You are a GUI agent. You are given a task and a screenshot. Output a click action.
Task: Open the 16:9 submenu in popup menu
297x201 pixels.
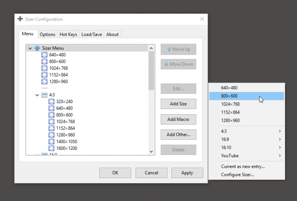click(x=247, y=140)
